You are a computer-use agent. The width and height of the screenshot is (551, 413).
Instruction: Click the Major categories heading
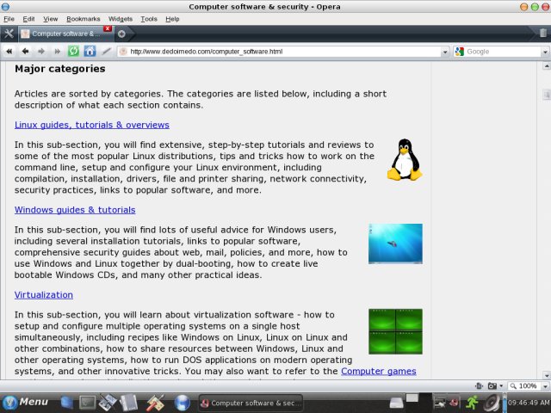(59, 69)
